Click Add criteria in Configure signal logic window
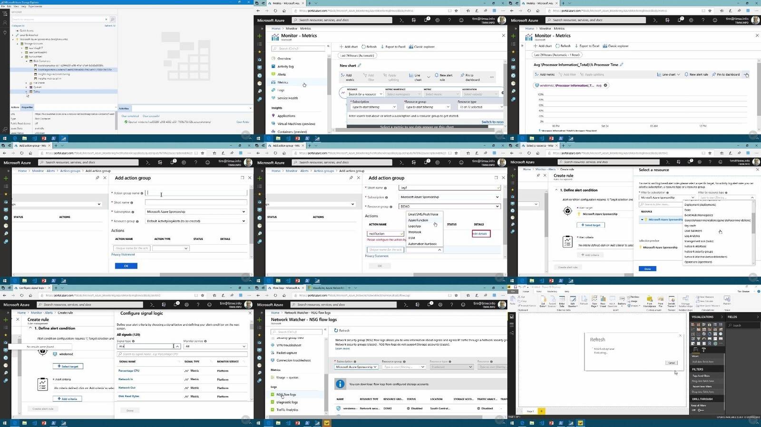 pos(67,399)
